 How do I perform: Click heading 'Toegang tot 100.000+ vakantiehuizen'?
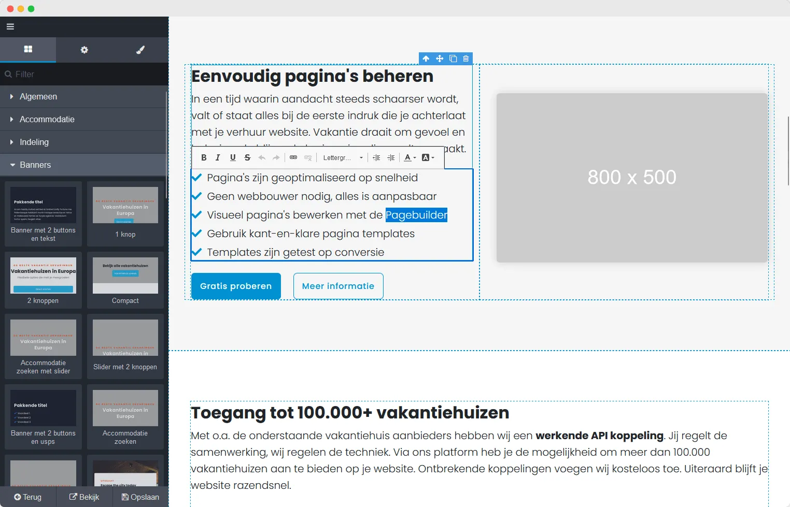pyautogui.click(x=350, y=413)
